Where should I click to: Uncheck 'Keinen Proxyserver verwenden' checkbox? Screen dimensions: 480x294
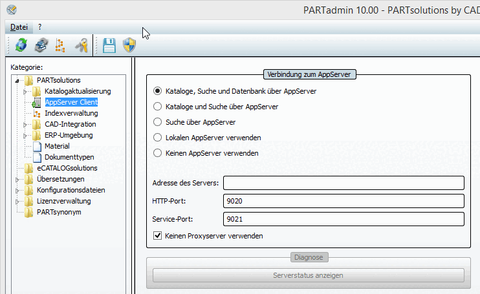pyautogui.click(x=157, y=236)
